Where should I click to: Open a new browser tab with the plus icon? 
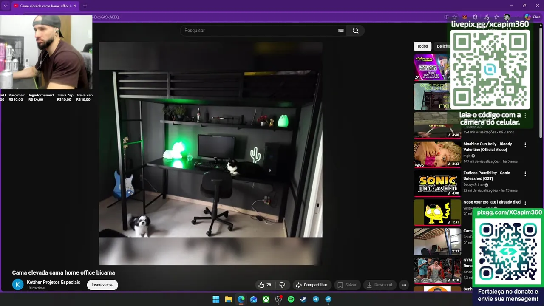click(x=85, y=6)
